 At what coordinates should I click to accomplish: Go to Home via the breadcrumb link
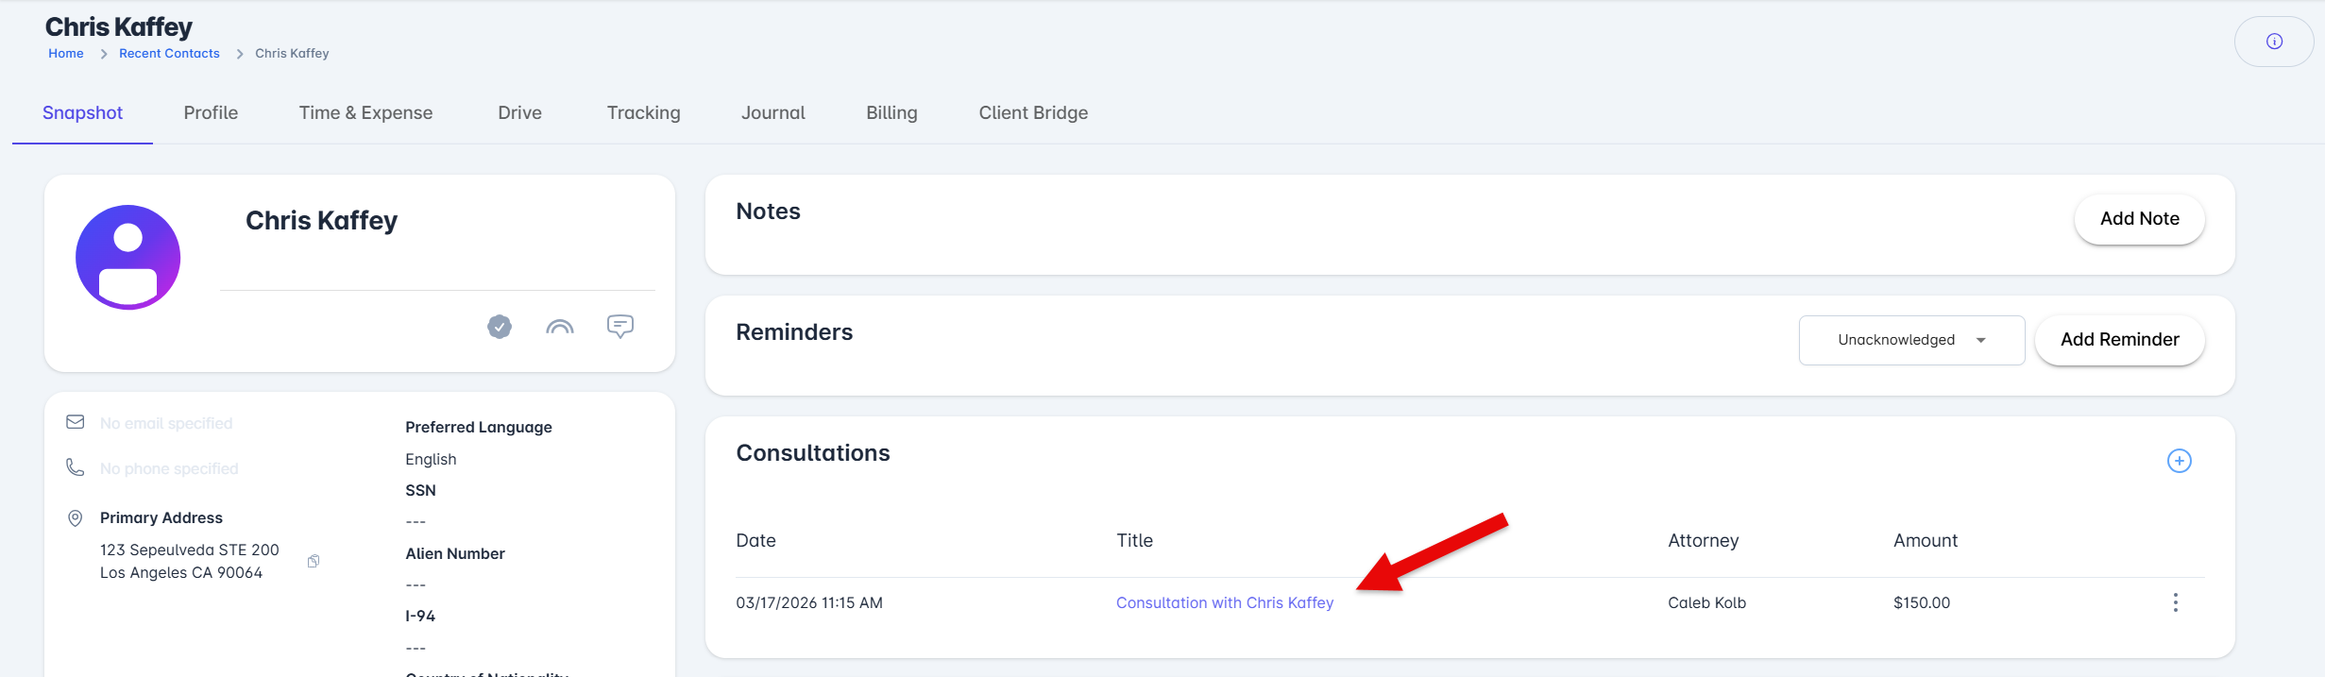point(66,54)
